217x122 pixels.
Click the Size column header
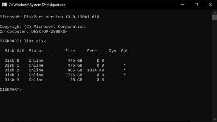pos(70,51)
